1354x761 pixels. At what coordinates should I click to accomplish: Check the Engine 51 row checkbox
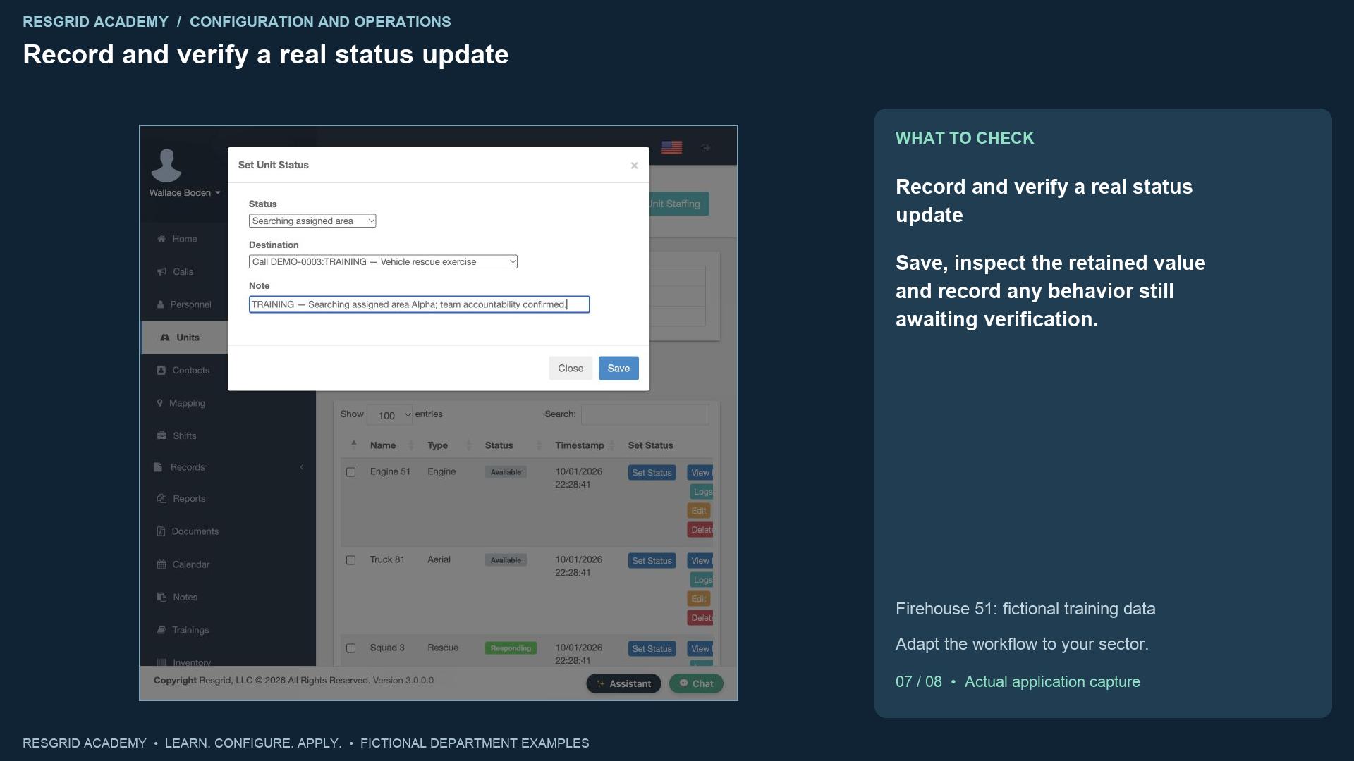click(x=350, y=472)
